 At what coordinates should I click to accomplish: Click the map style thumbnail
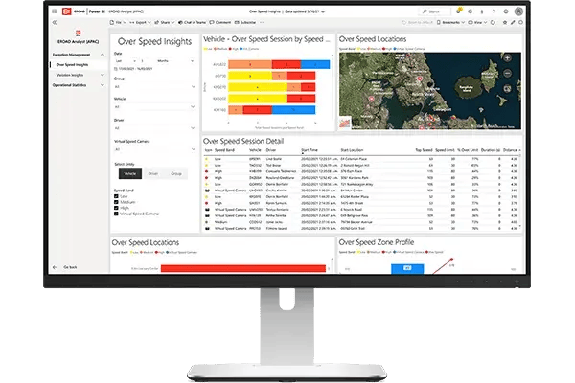tap(345, 123)
